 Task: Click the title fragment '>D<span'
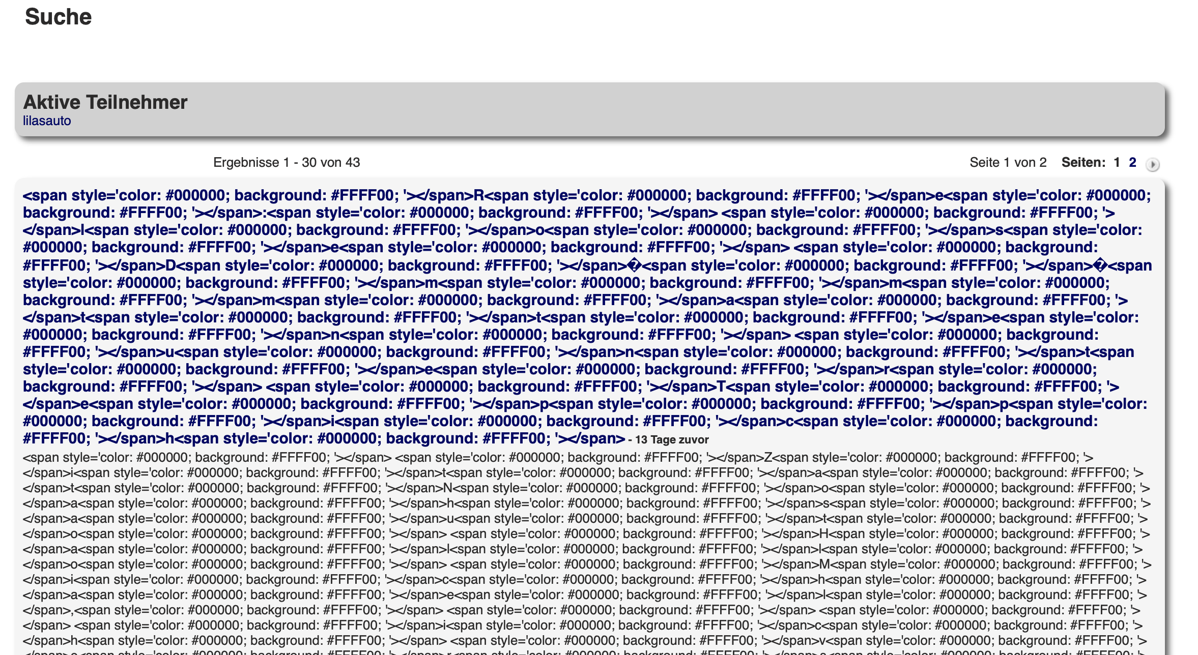pyautogui.click(x=170, y=265)
